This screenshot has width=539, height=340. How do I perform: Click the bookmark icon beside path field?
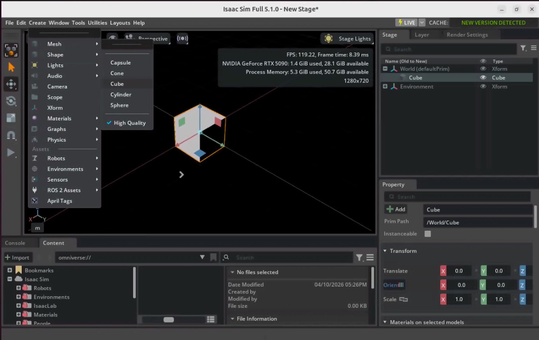click(x=213, y=257)
